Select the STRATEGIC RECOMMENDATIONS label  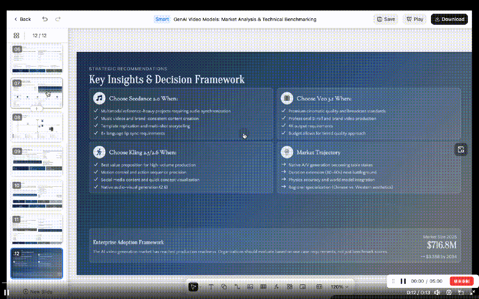pyautogui.click(x=128, y=69)
